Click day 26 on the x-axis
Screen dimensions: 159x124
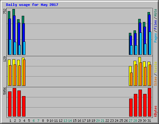pyautogui.click(x=126, y=121)
